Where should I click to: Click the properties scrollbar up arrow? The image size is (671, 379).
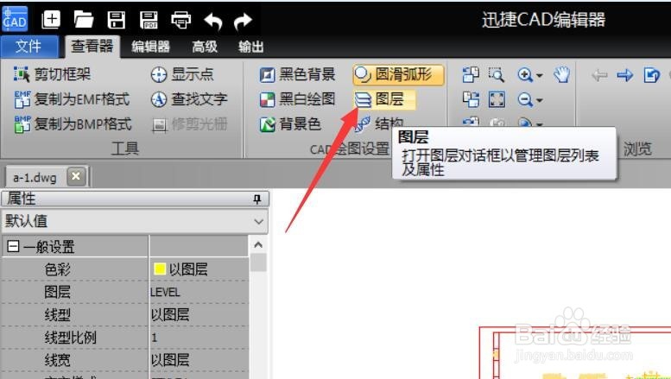[x=258, y=244]
